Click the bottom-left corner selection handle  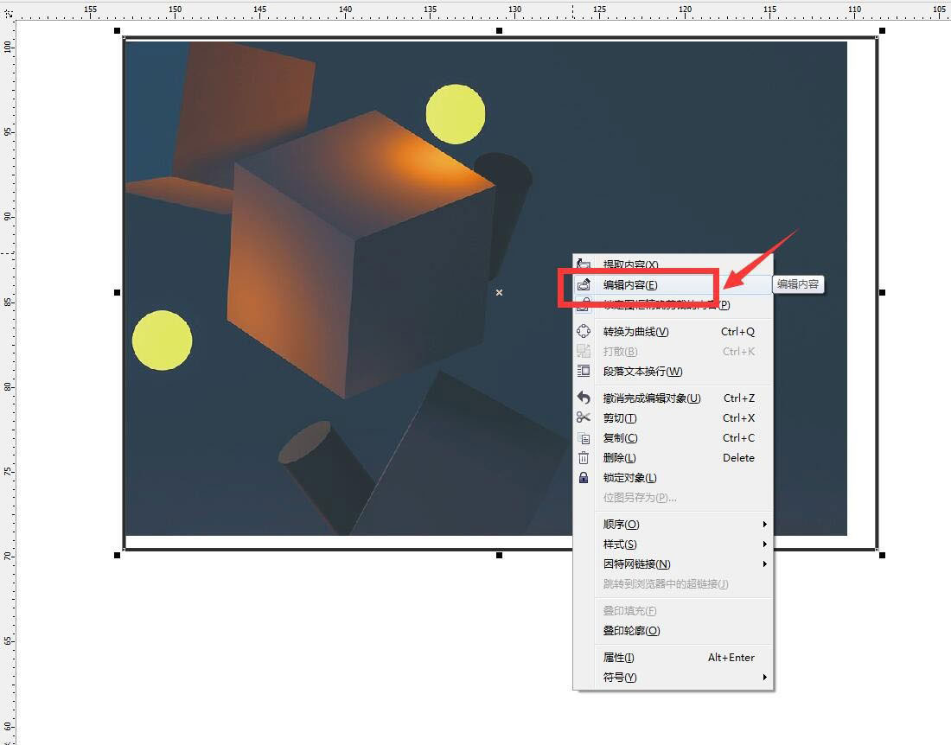pos(118,555)
